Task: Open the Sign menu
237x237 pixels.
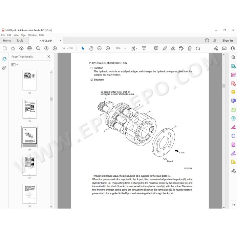Action: (x=23, y=35)
